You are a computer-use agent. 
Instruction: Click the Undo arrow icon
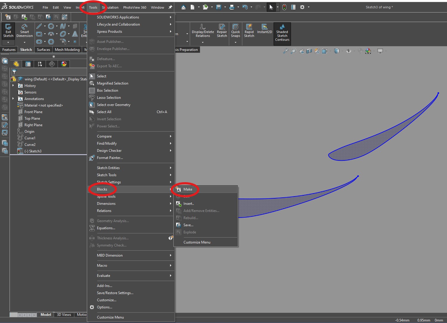coord(245,7)
